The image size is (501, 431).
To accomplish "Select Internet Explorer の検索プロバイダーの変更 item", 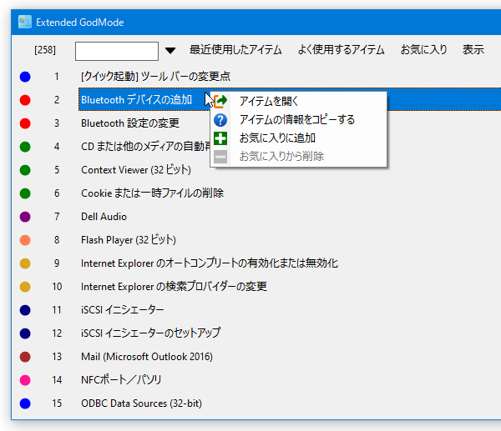I will coord(175,287).
